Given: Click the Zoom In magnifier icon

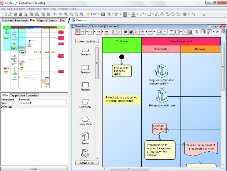Looking at the screenshot, I should click(x=71, y=14).
